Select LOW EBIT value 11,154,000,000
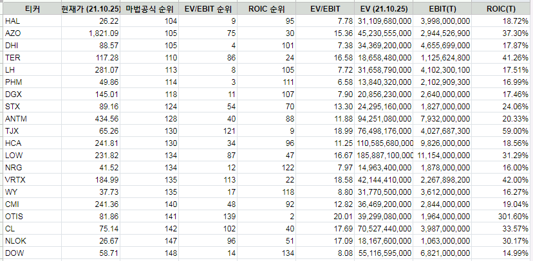This screenshot has height=261, width=533. click(x=442, y=156)
